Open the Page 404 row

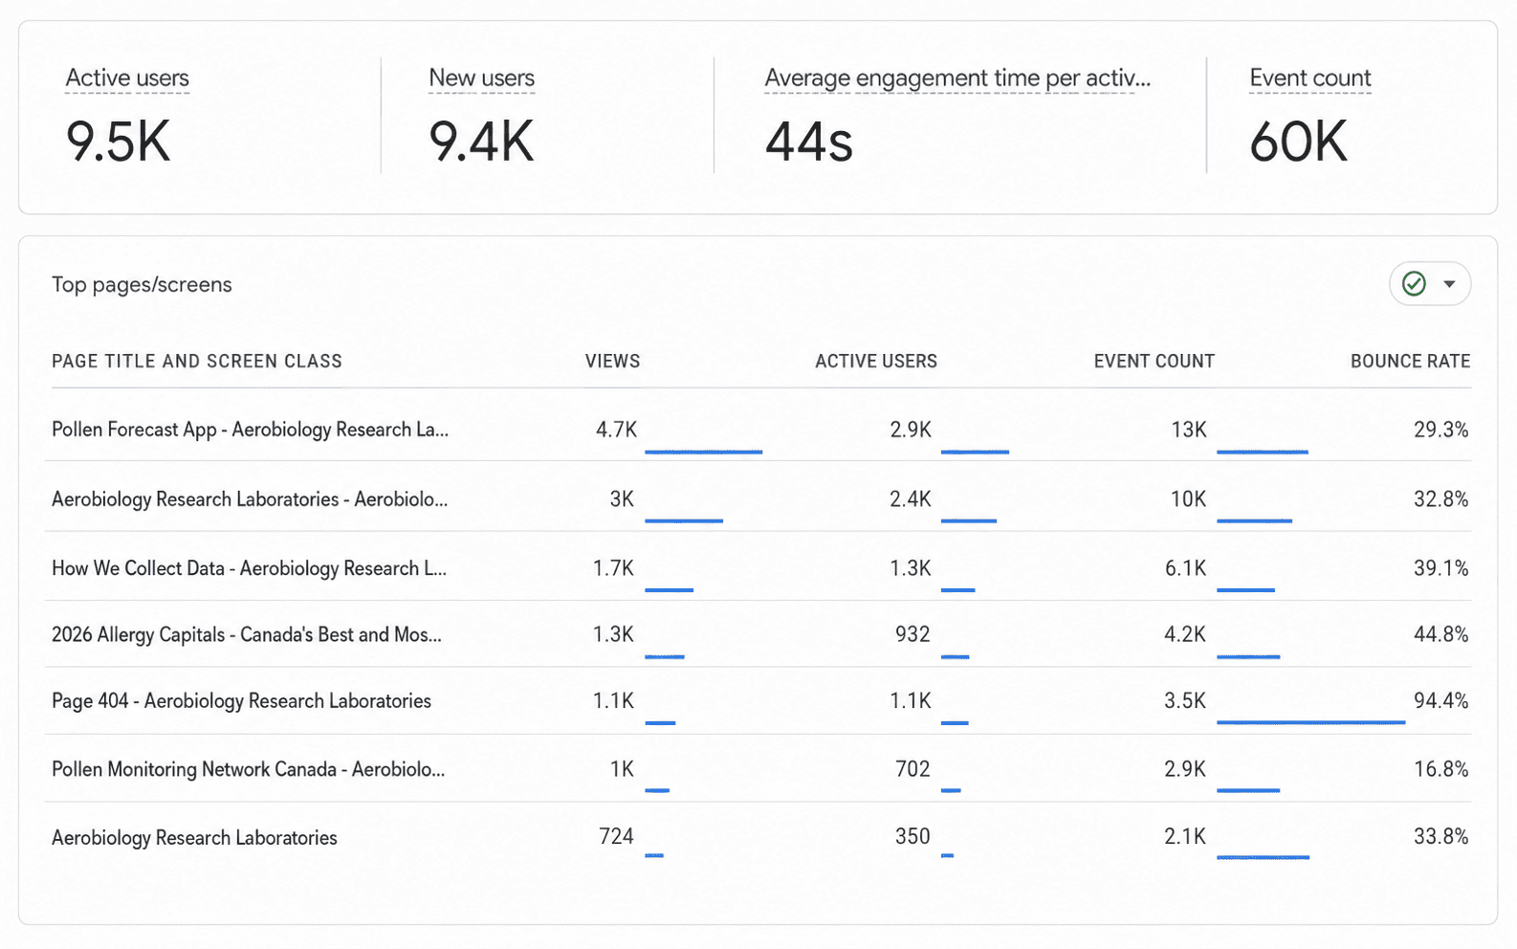(x=758, y=700)
